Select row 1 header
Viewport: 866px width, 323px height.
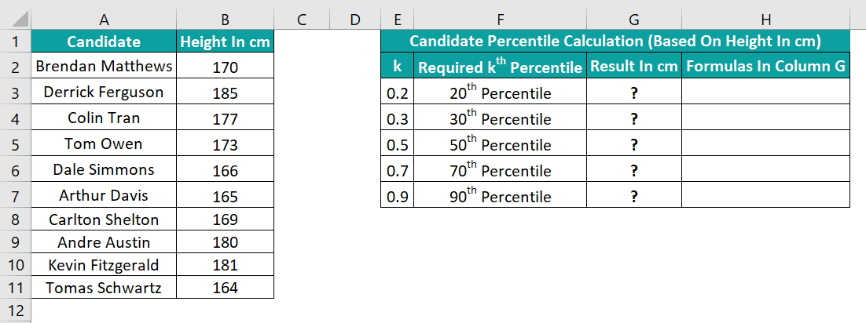pyautogui.click(x=15, y=42)
